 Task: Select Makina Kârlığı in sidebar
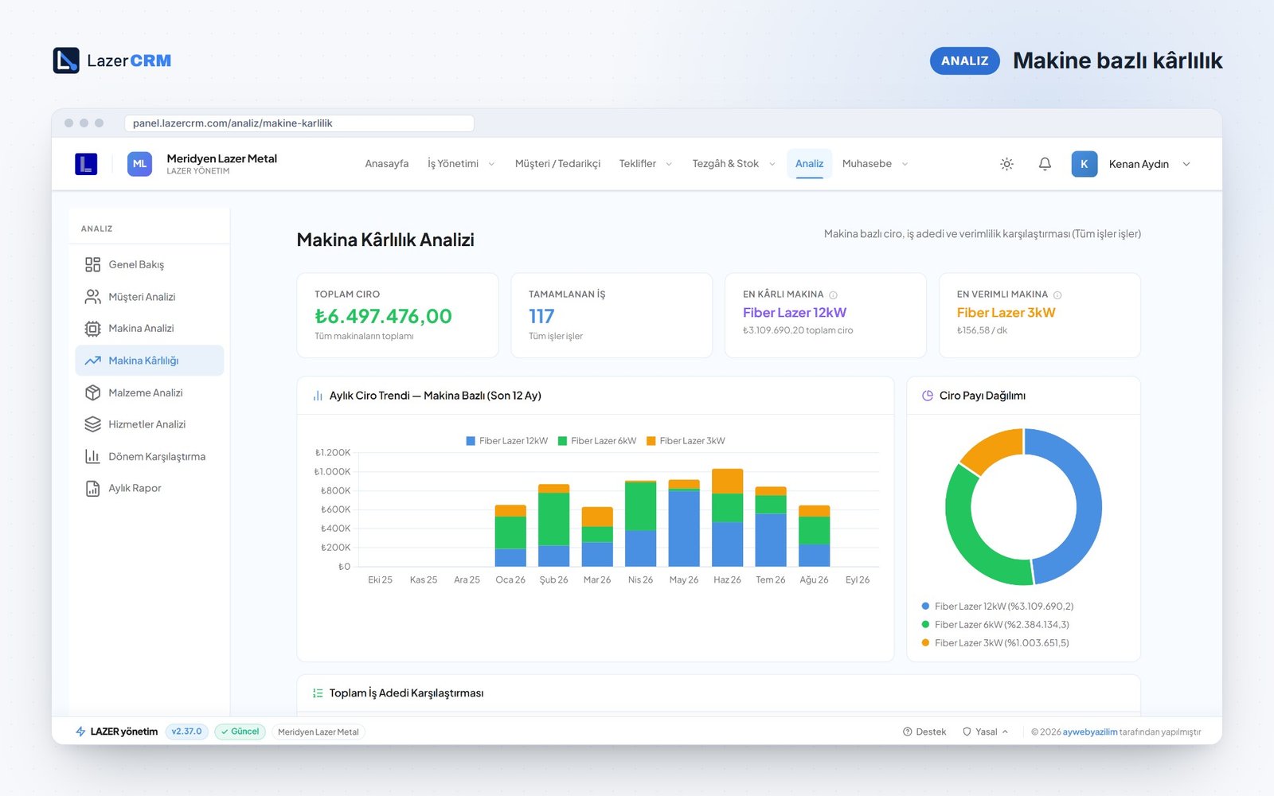(x=150, y=361)
